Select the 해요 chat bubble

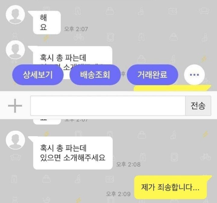coord(47,23)
